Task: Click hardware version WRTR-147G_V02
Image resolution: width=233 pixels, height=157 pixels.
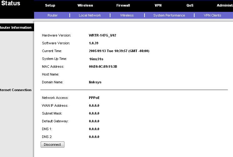Action: (x=102, y=35)
